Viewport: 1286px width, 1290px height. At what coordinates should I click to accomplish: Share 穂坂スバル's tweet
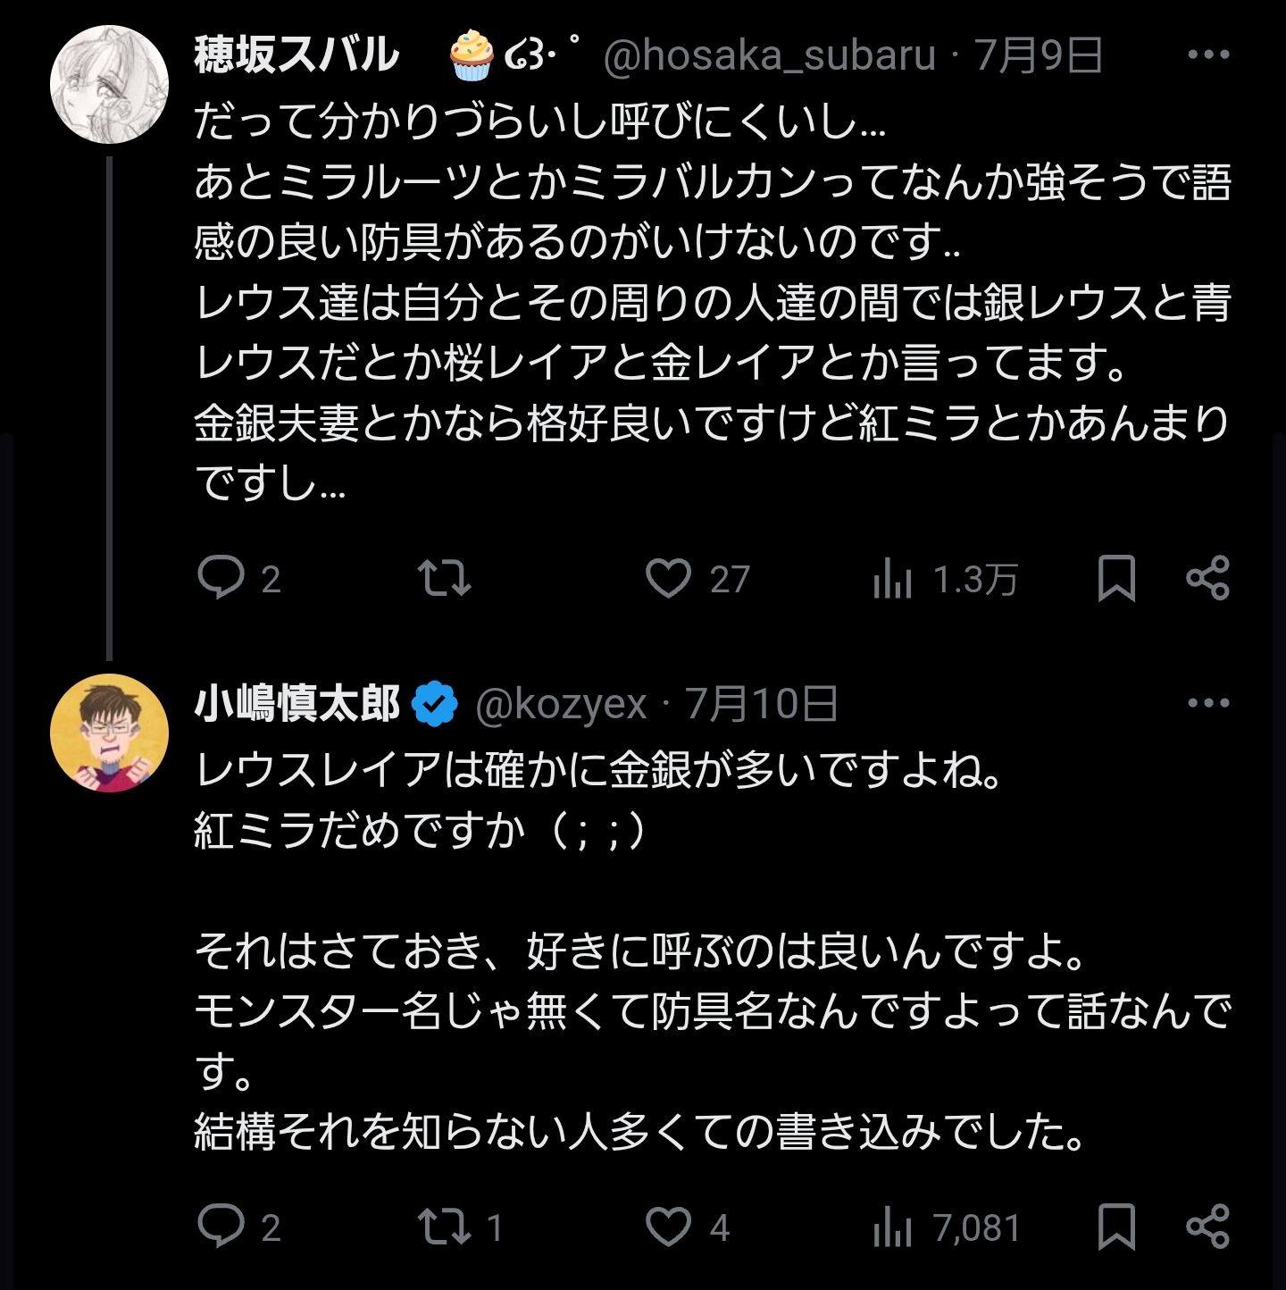[1207, 578]
